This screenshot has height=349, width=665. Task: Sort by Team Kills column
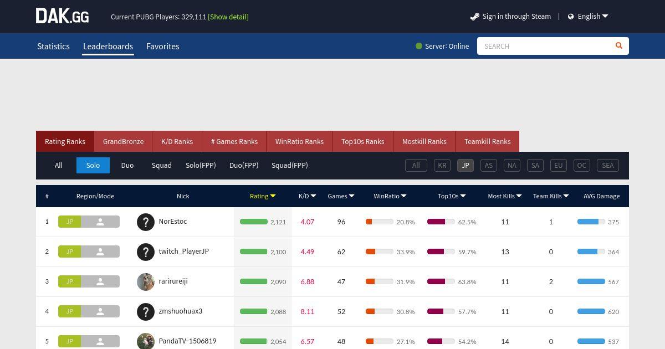[551, 196]
